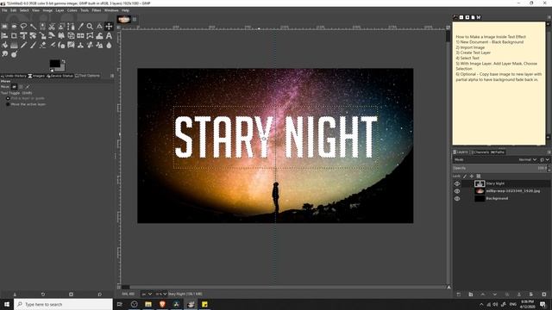This screenshot has height=310, width=552.
Task: Open the File menu
Action: point(4,10)
